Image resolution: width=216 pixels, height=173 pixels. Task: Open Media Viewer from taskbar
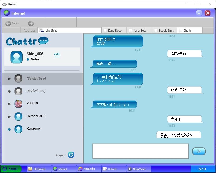(139, 169)
